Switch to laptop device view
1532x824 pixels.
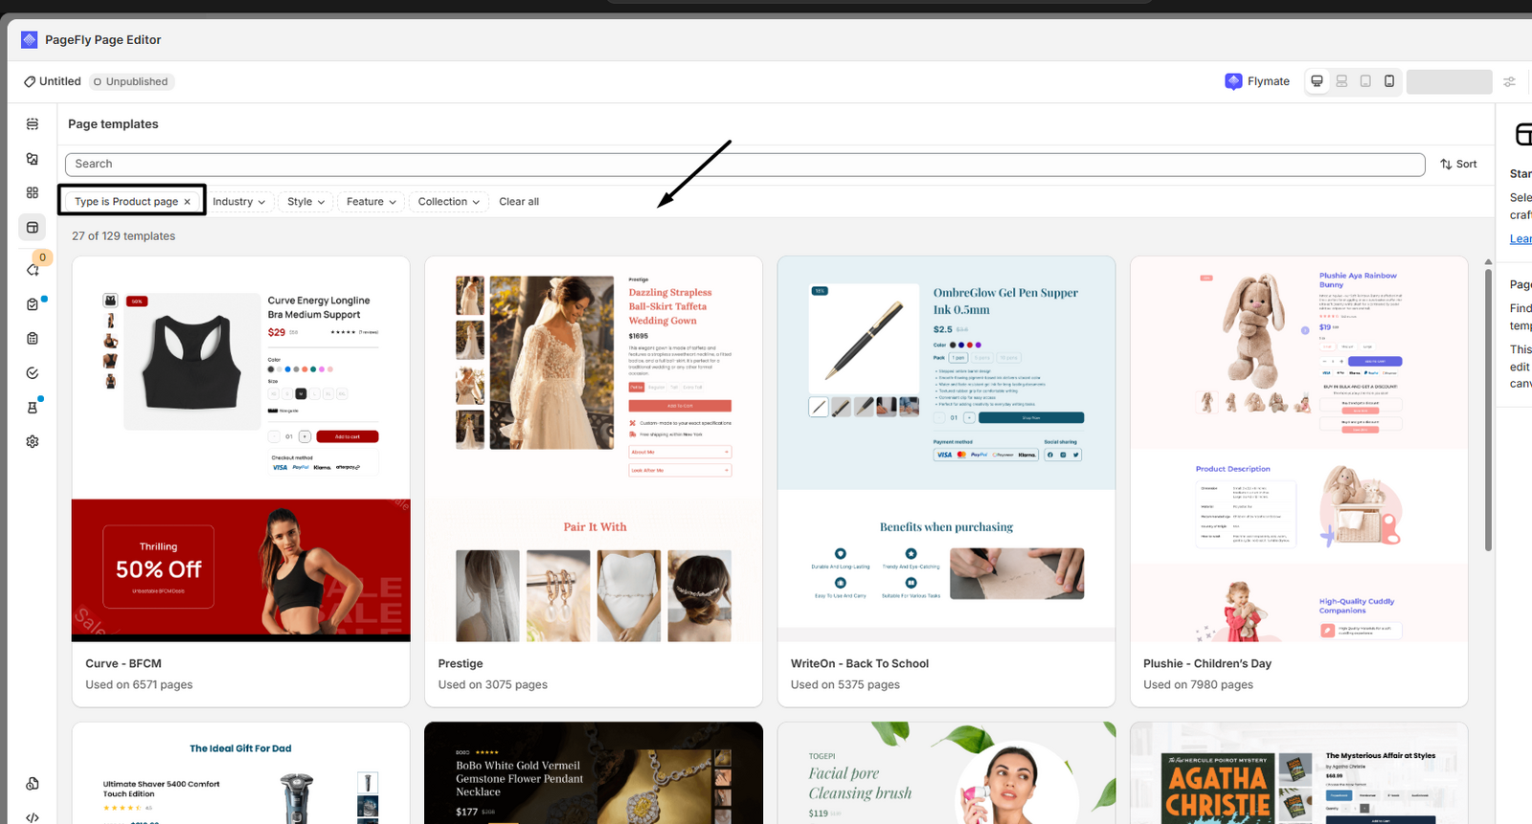pos(1341,81)
